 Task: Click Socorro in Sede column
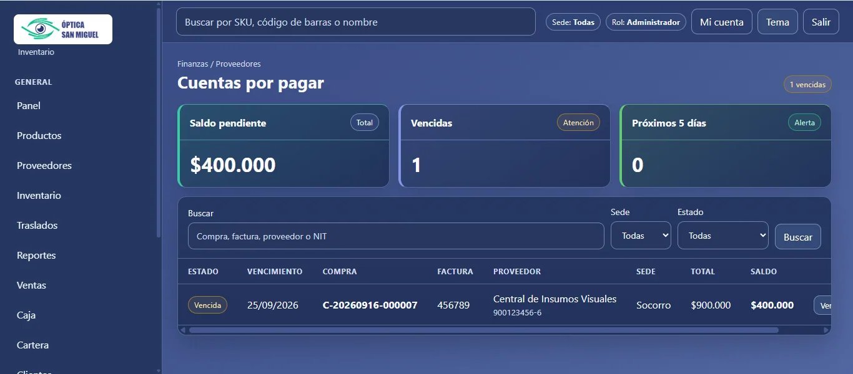654,305
